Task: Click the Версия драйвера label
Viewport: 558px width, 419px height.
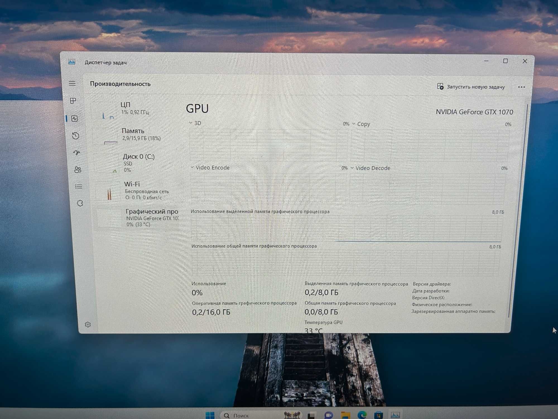Action: pos(432,284)
